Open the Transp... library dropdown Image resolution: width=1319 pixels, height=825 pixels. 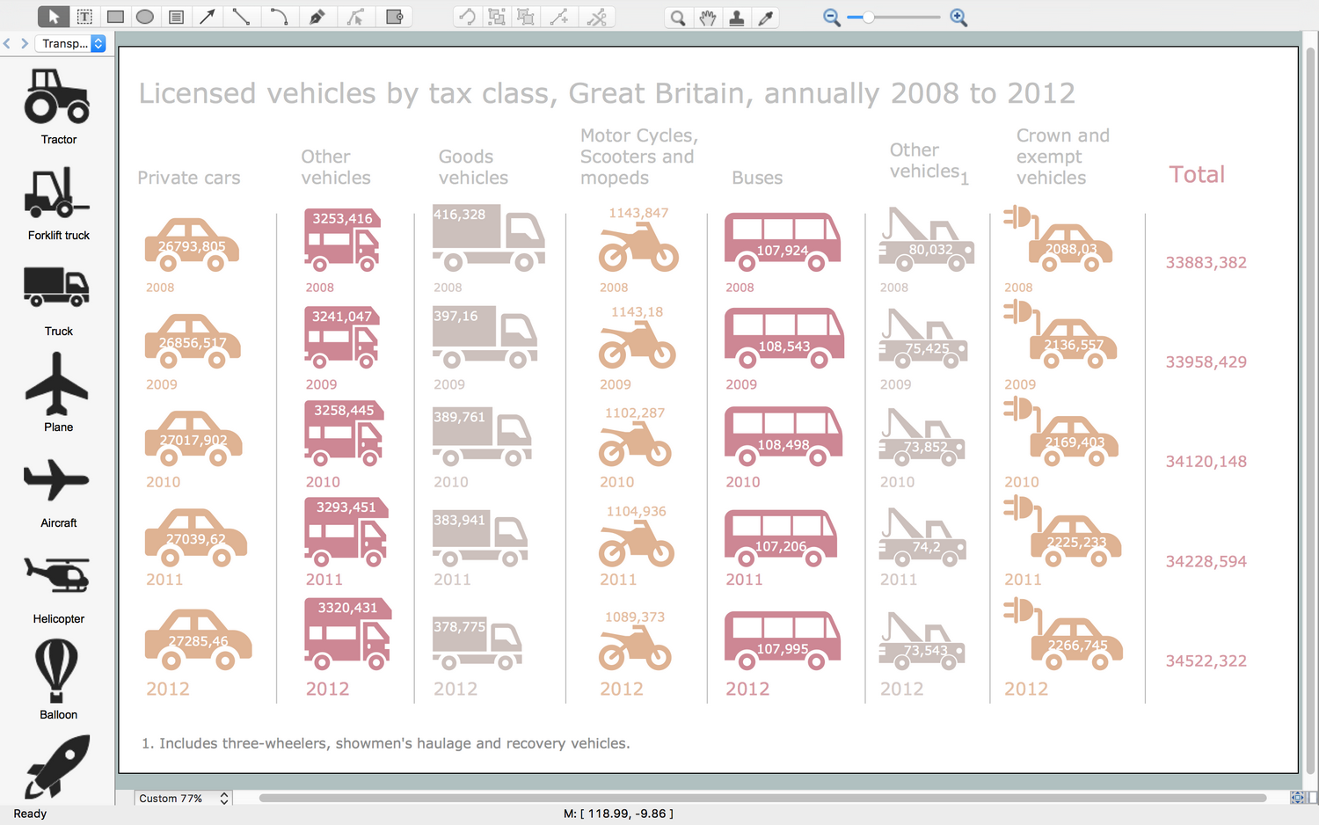(x=70, y=43)
